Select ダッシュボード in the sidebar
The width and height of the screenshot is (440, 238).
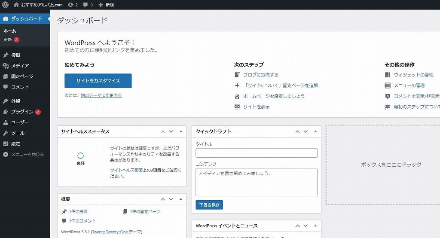click(25, 18)
